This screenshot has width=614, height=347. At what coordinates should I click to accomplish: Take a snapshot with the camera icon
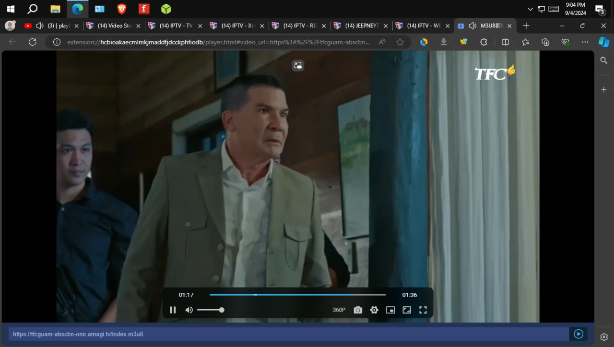pyautogui.click(x=358, y=310)
